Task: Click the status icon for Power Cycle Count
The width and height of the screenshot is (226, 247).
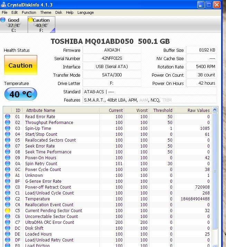Action: pyautogui.click(x=8, y=169)
